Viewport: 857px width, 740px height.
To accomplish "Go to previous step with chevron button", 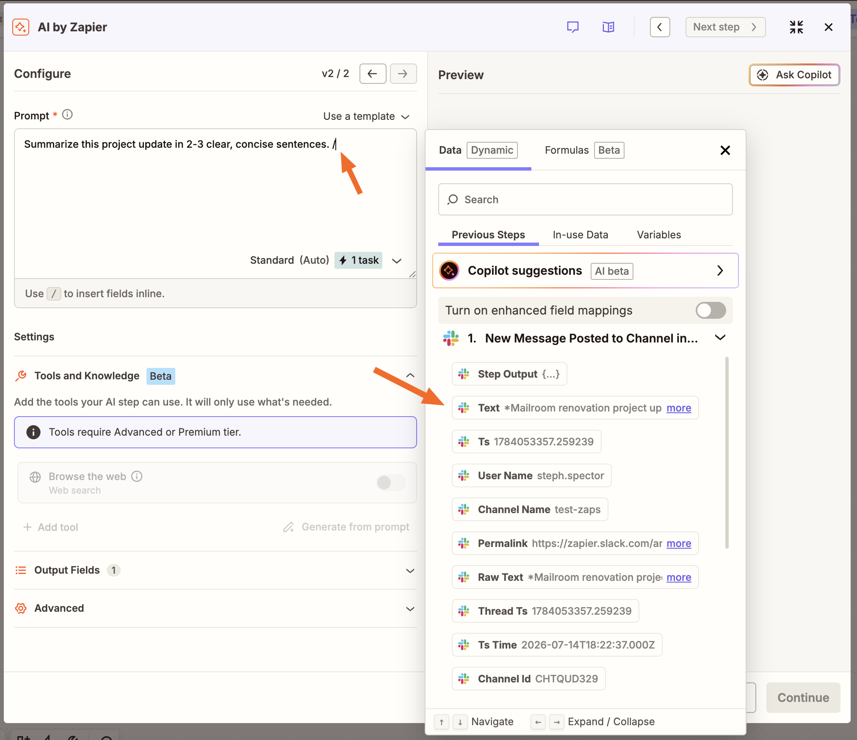I will [x=660, y=27].
